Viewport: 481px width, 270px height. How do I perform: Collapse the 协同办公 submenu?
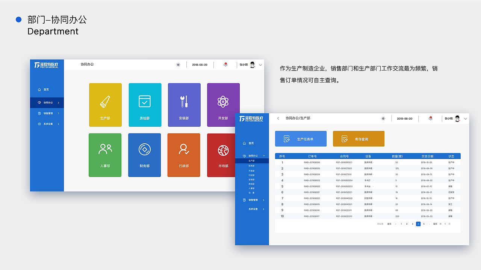tap(252, 155)
